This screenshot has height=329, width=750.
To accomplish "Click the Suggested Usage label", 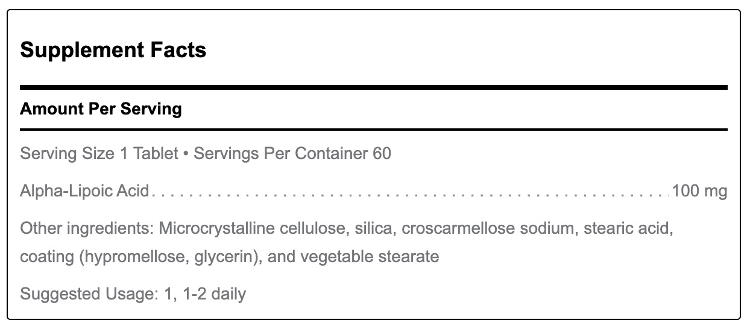I will [89, 294].
